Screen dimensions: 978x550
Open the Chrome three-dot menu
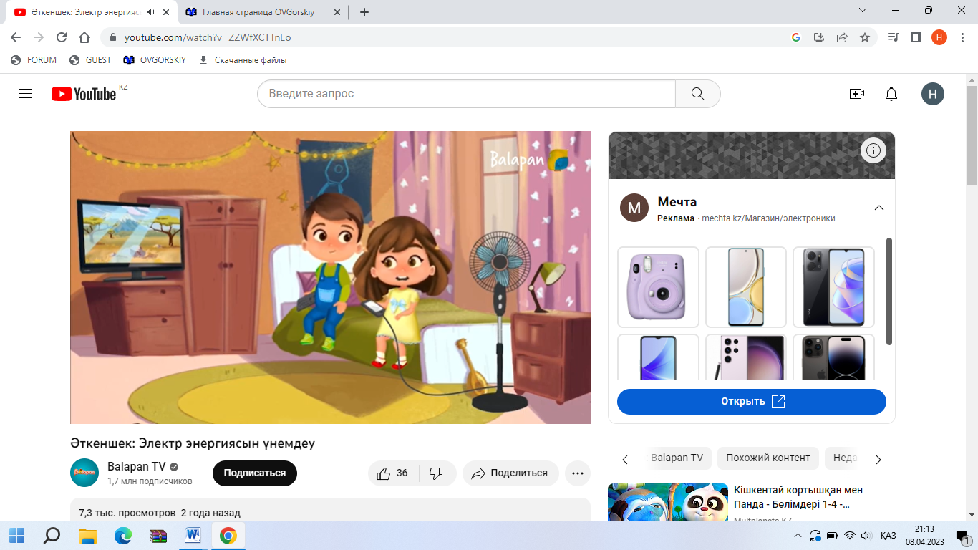(x=962, y=37)
